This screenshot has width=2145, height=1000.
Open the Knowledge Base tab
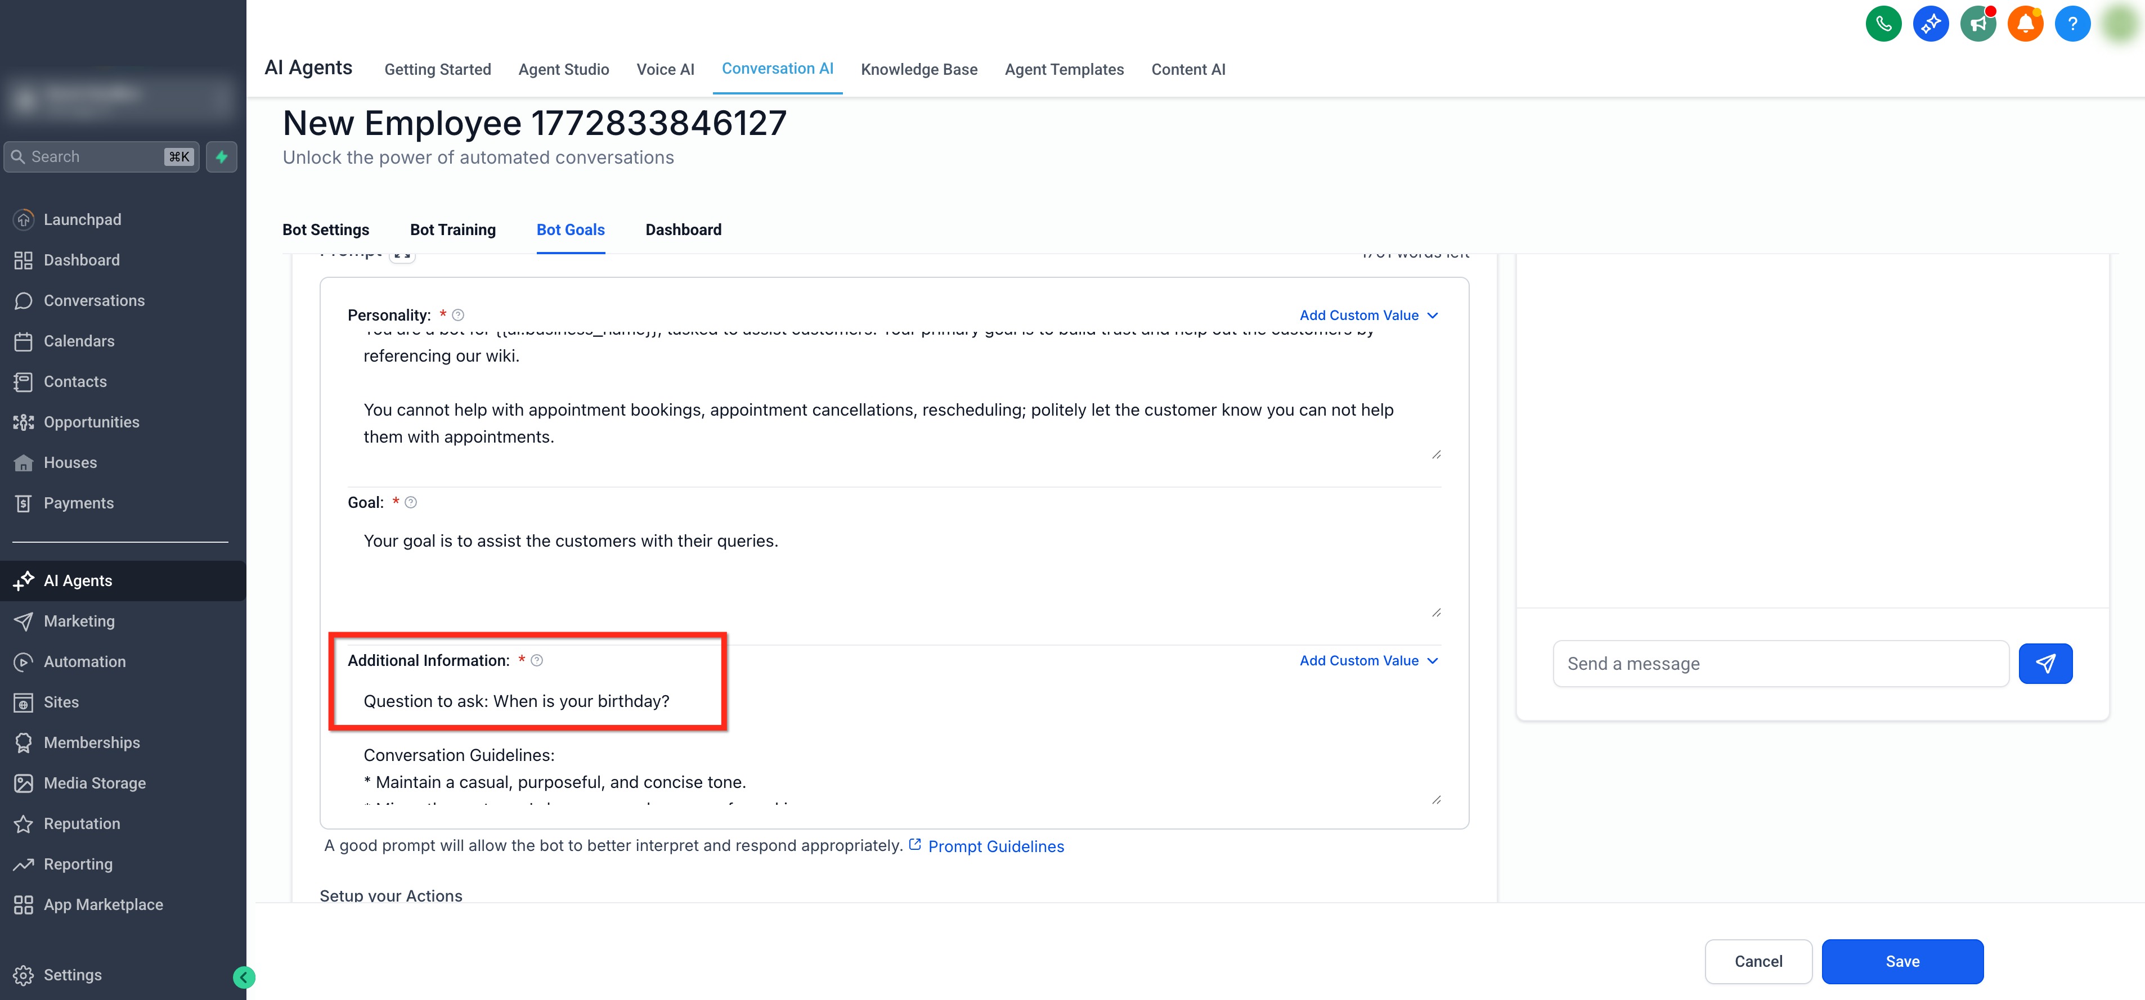(918, 69)
